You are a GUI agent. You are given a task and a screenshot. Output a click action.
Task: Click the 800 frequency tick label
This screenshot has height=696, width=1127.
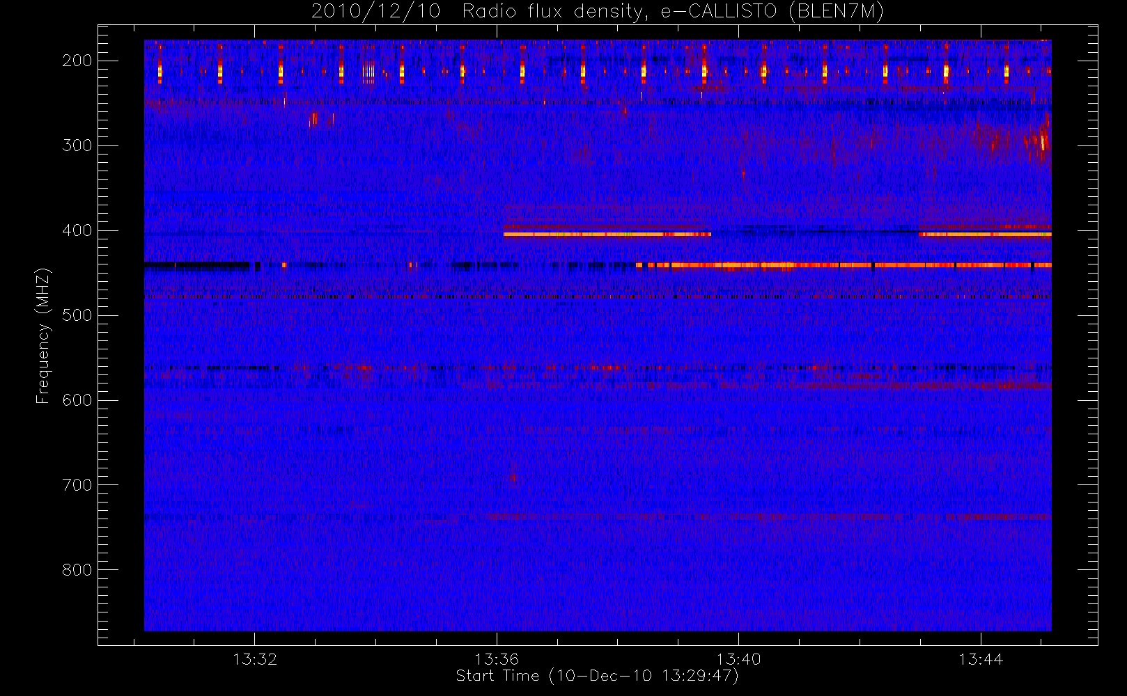[x=77, y=570]
